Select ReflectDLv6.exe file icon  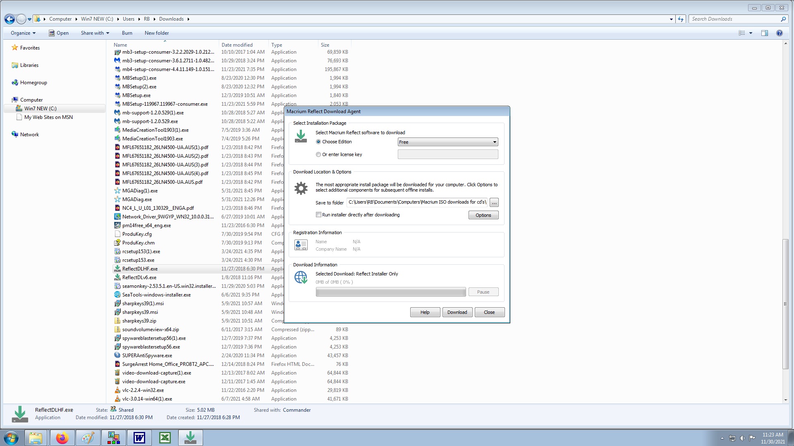coord(117,278)
